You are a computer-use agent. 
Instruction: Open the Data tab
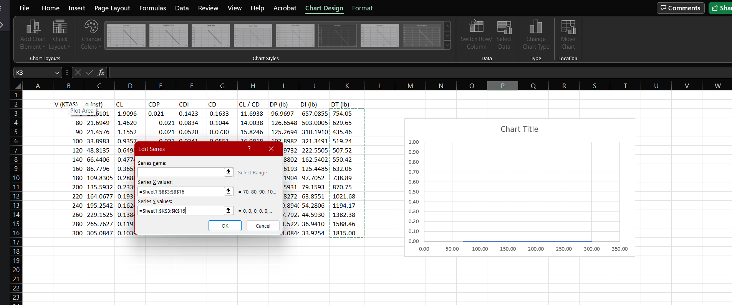pos(182,8)
